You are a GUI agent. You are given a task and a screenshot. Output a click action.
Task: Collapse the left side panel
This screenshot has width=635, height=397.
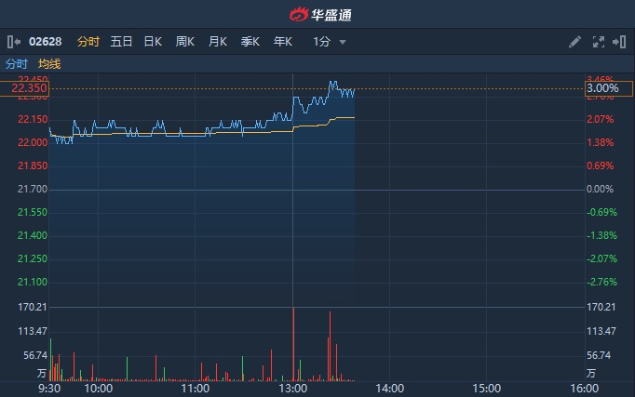pyautogui.click(x=13, y=42)
